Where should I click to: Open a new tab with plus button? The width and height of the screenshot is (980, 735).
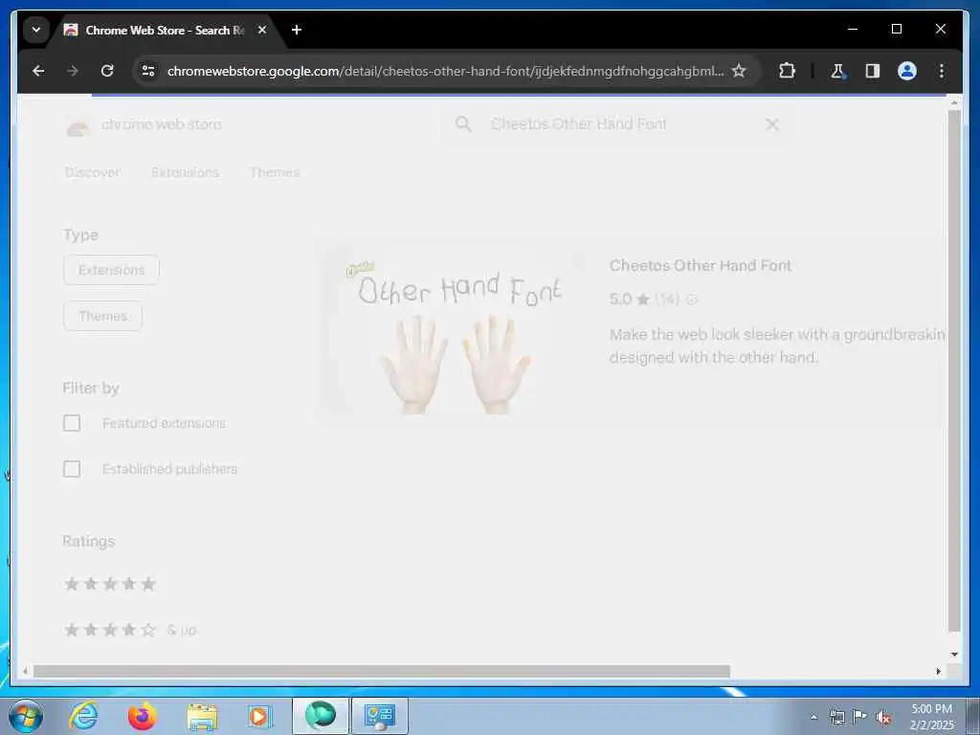tap(297, 30)
